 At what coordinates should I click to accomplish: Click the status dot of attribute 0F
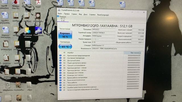(x=60, y=90)
